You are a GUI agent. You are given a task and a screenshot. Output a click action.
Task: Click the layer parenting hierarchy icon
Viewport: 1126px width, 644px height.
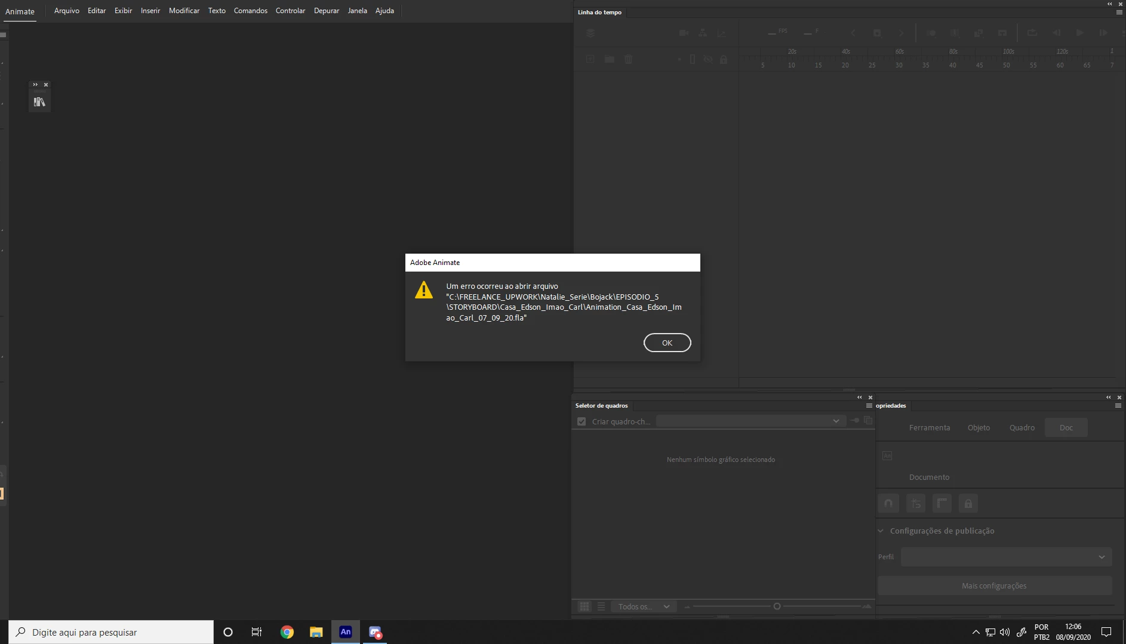coord(703,33)
